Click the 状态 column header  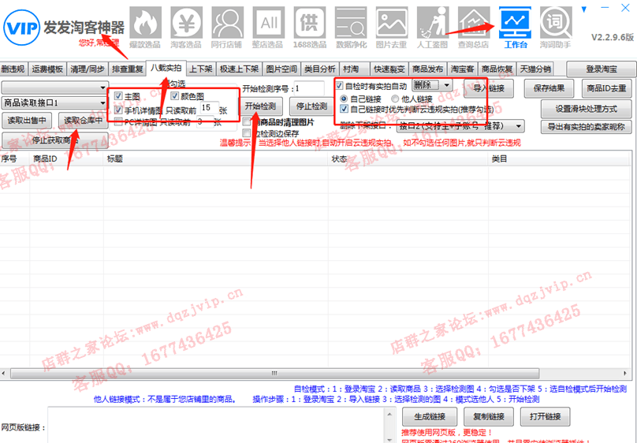408,158
